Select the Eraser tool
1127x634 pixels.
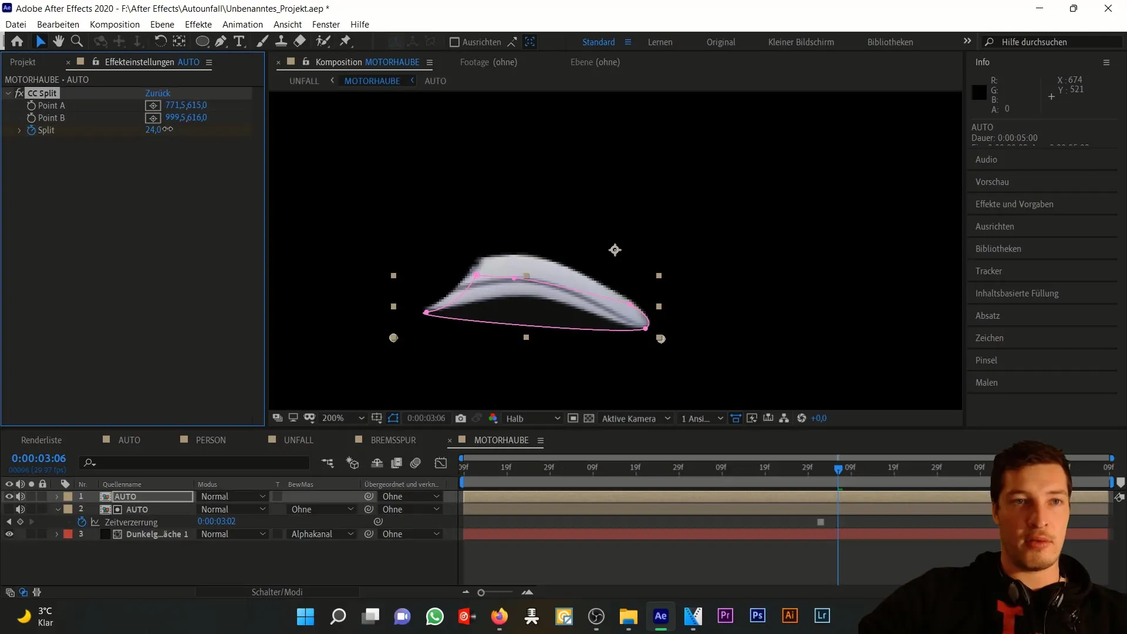tap(299, 42)
